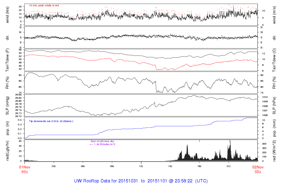
Task: Click the purple '1' marker near 18z
Action: (x=199, y=141)
